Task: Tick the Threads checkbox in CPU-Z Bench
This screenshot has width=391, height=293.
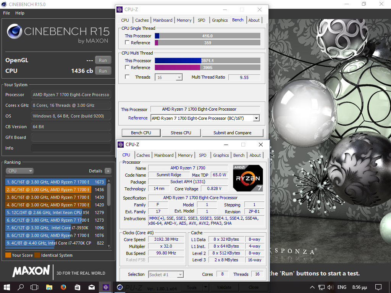Action: click(127, 77)
